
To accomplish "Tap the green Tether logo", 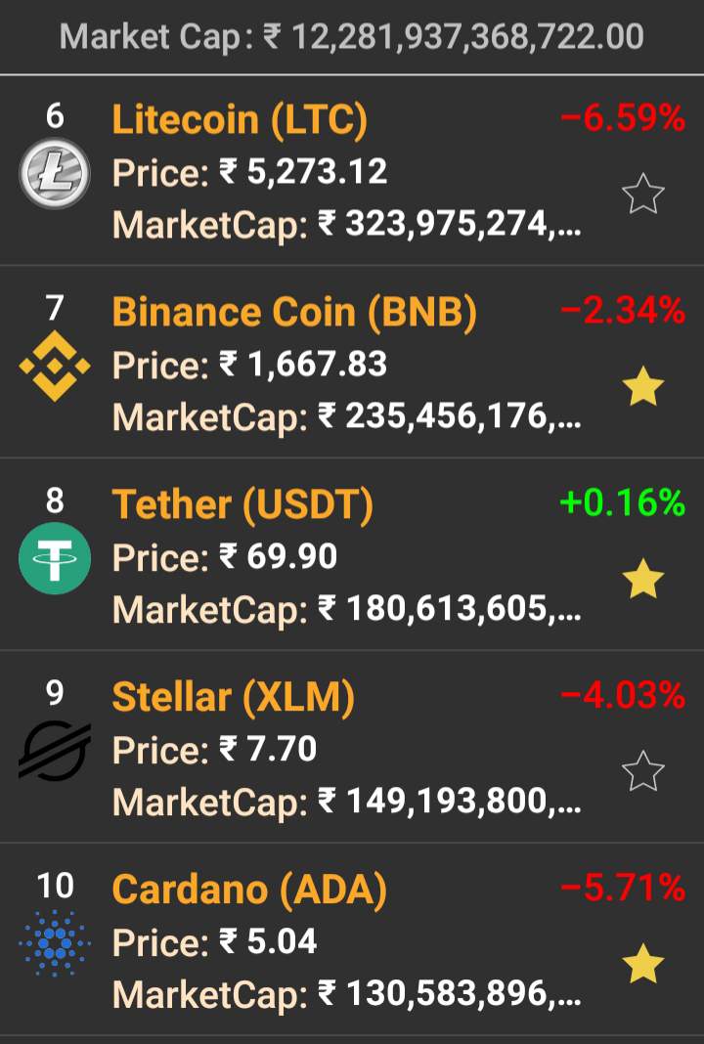I will (55, 559).
